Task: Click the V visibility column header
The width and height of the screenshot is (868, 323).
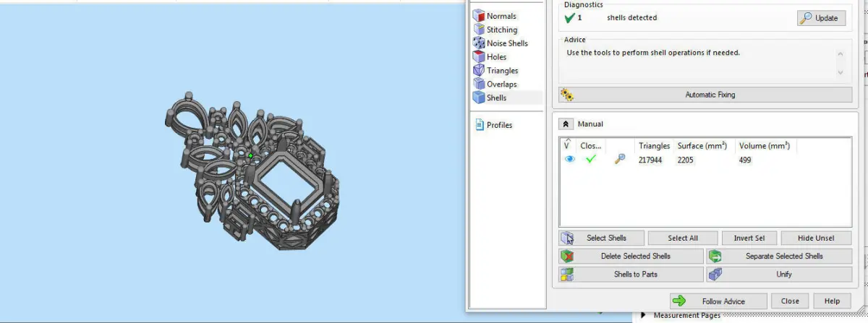Action: 569,146
